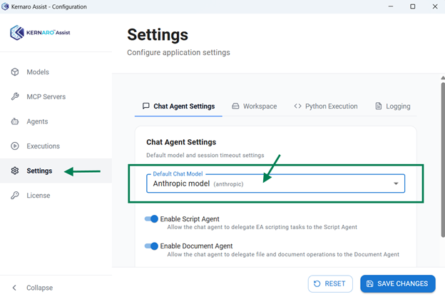
Task: Minimize the Kernaro Assist window
Action: (x=391, y=6)
